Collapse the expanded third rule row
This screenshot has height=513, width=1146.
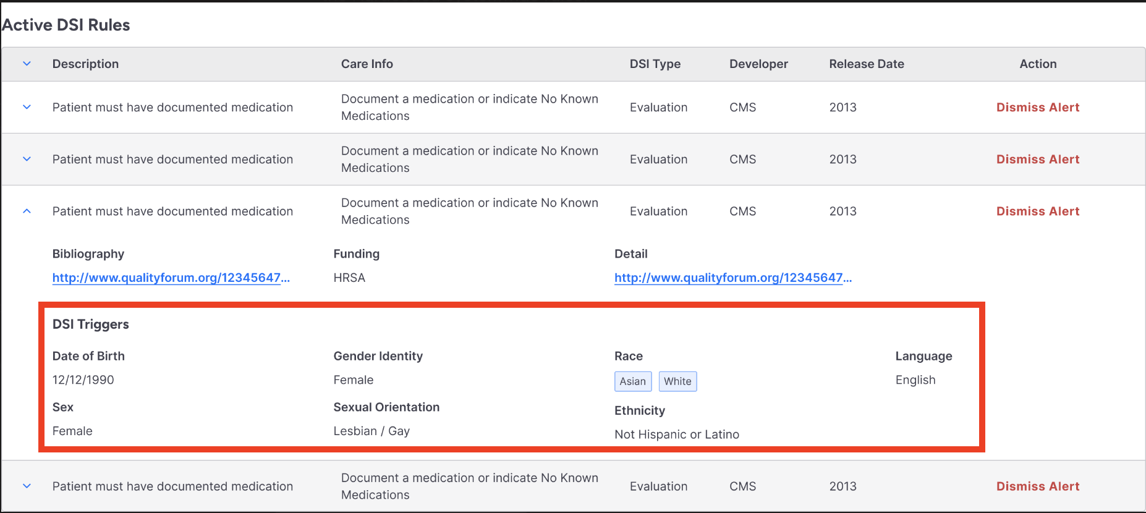[x=27, y=211]
